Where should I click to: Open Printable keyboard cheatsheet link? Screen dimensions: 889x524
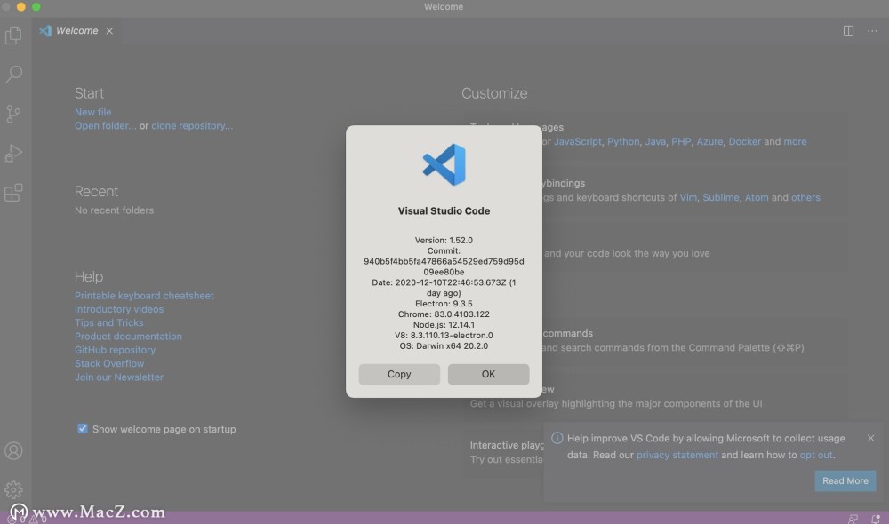coord(144,296)
